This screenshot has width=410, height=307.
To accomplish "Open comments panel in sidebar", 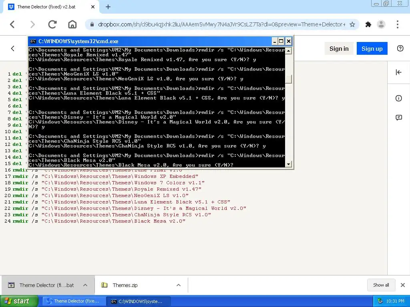I will tap(398, 118).
